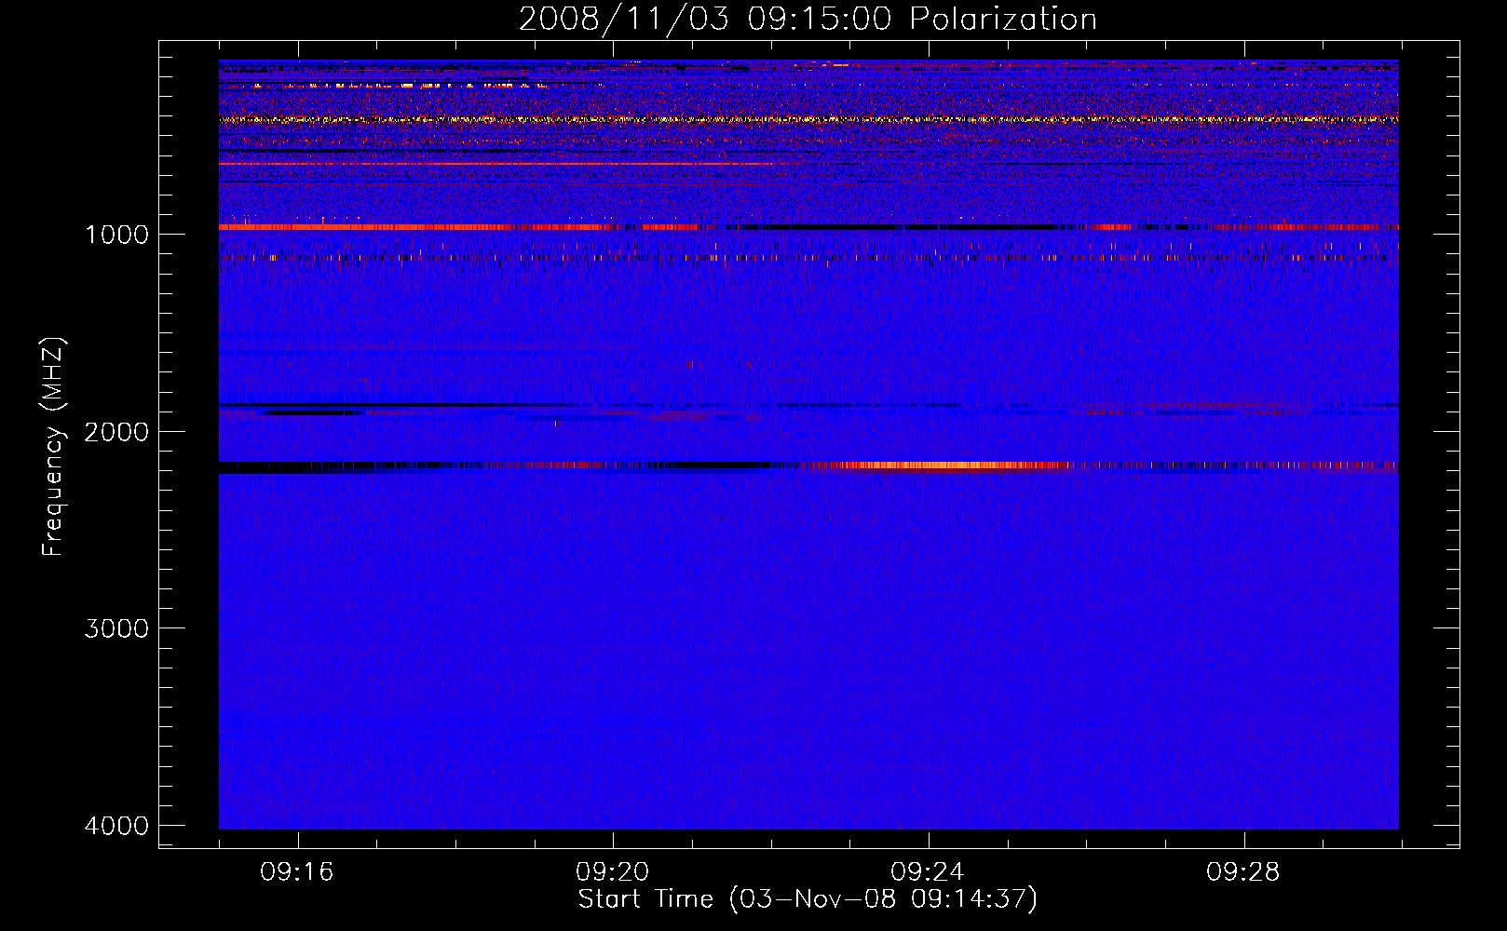Click the 09:24 time tick label

(x=928, y=871)
